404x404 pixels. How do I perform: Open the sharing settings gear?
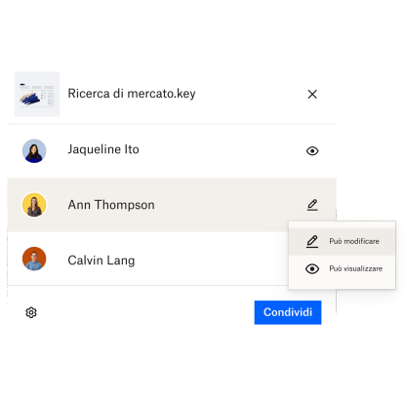(x=31, y=312)
